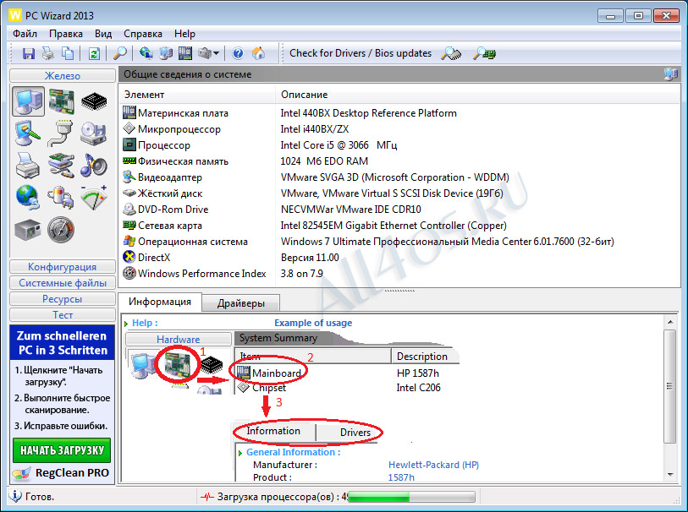This screenshot has width=688, height=512.
Task: Click the RegClean PRO ad link
Action: coord(61,473)
